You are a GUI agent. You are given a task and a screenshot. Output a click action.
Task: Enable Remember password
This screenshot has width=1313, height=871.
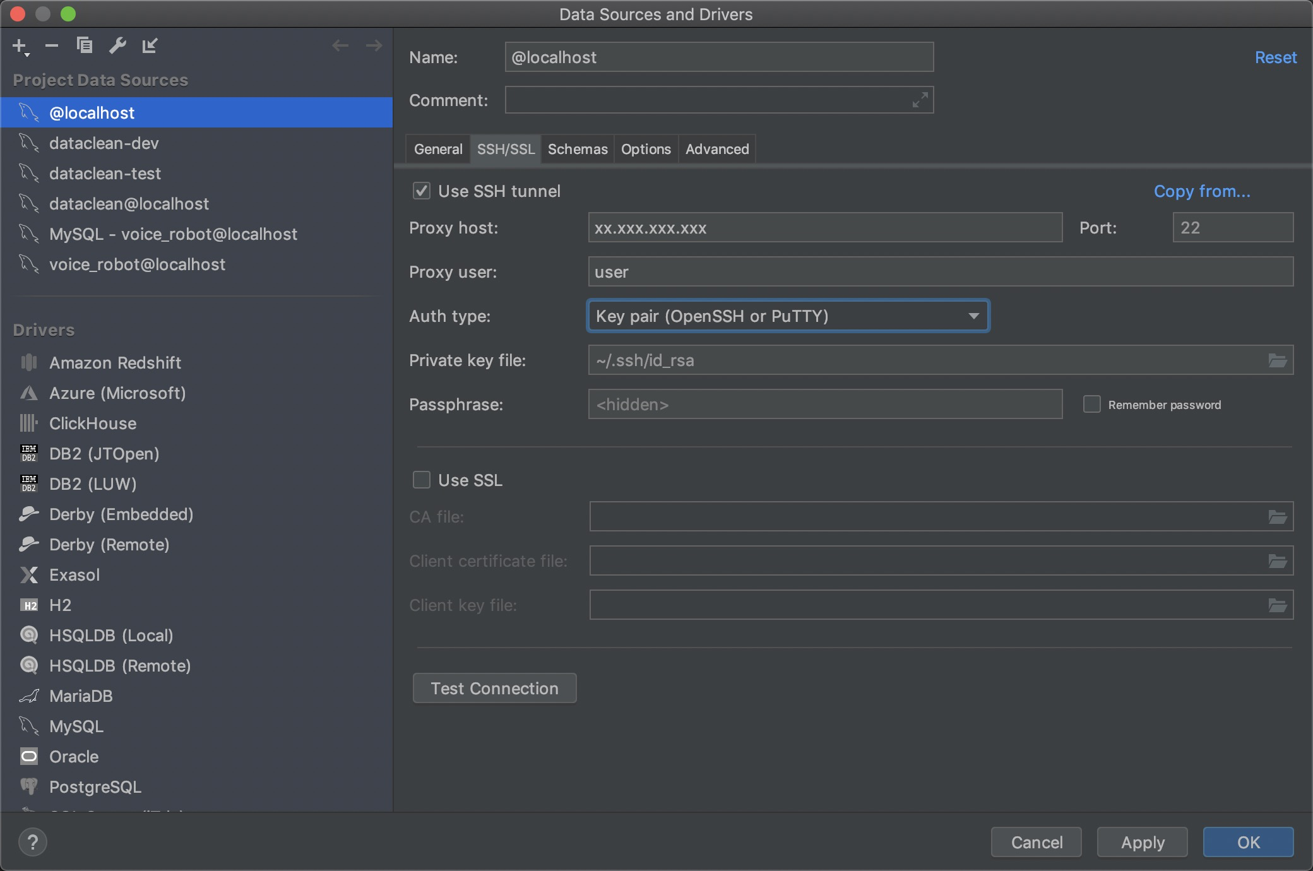pyautogui.click(x=1091, y=404)
